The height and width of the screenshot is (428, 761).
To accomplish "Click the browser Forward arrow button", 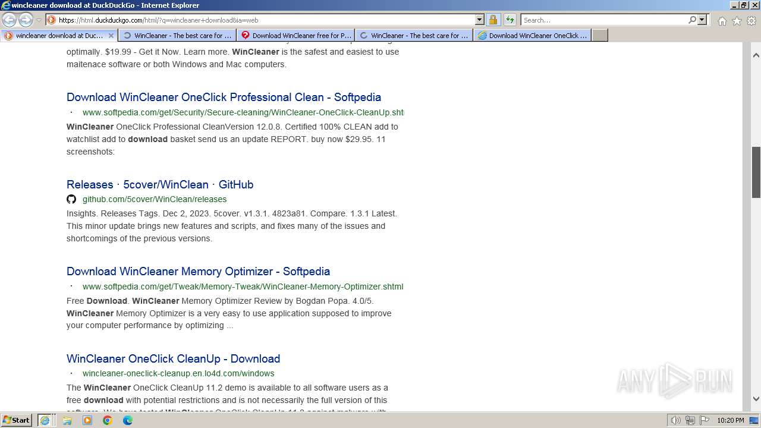I will click(26, 20).
